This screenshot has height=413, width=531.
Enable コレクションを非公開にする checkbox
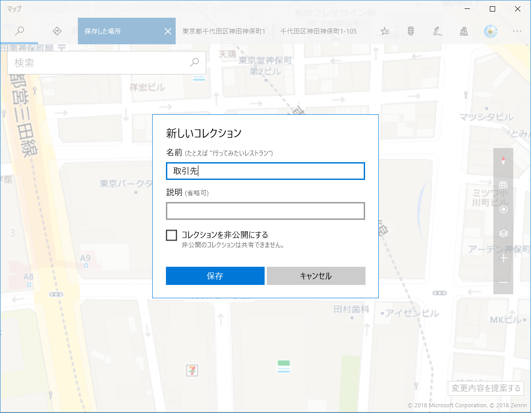(x=171, y=235)
